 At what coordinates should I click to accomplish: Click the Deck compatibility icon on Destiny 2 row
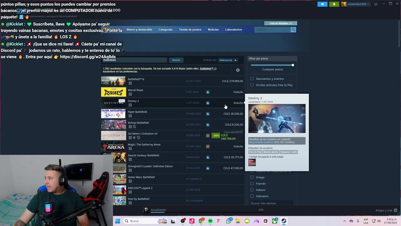point(208,103)
